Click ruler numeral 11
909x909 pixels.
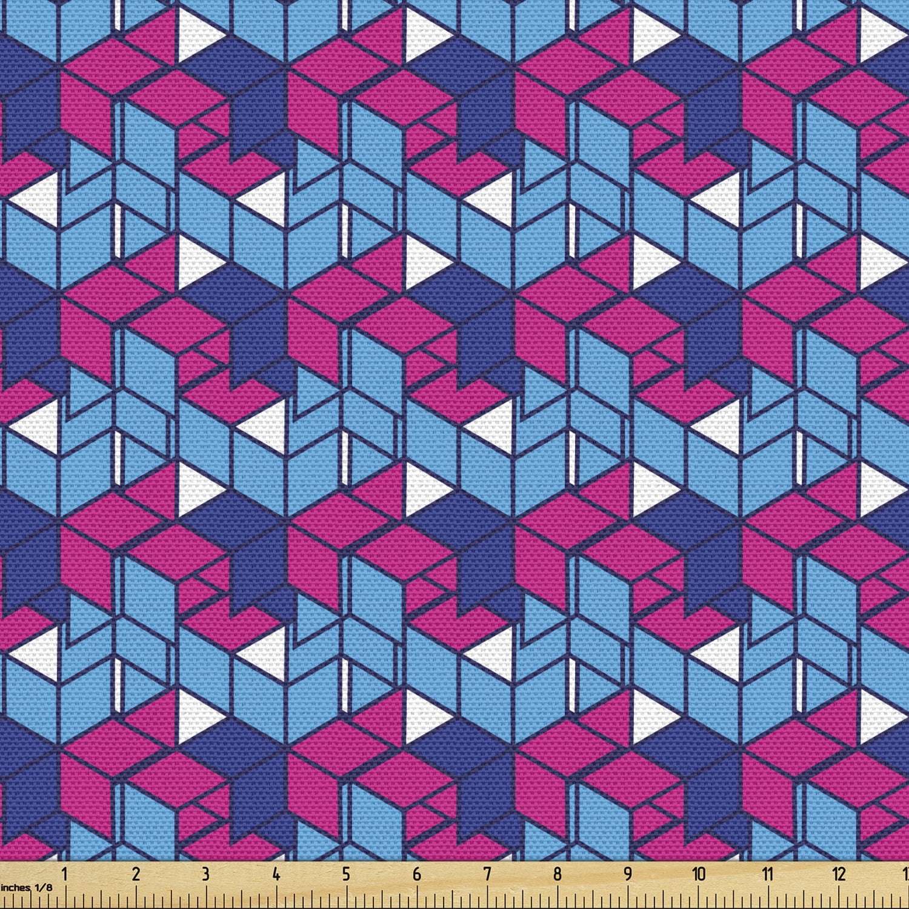tap(768, 874)
